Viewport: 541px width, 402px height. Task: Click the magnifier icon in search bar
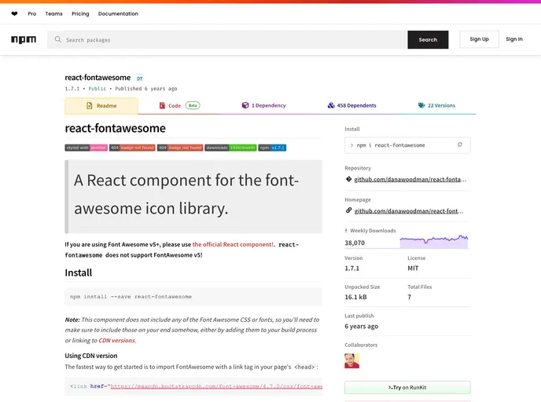[58, 39]
